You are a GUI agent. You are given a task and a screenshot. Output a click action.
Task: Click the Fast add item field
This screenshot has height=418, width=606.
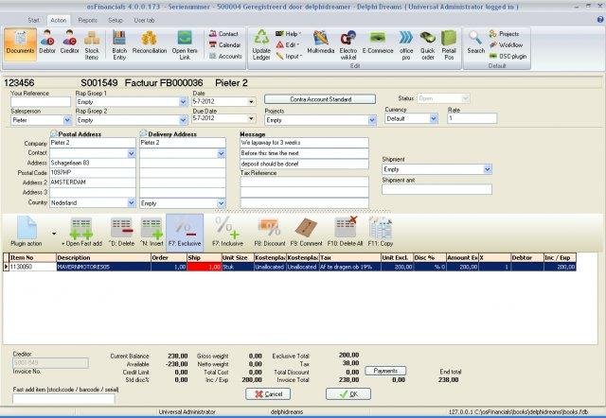63,399
